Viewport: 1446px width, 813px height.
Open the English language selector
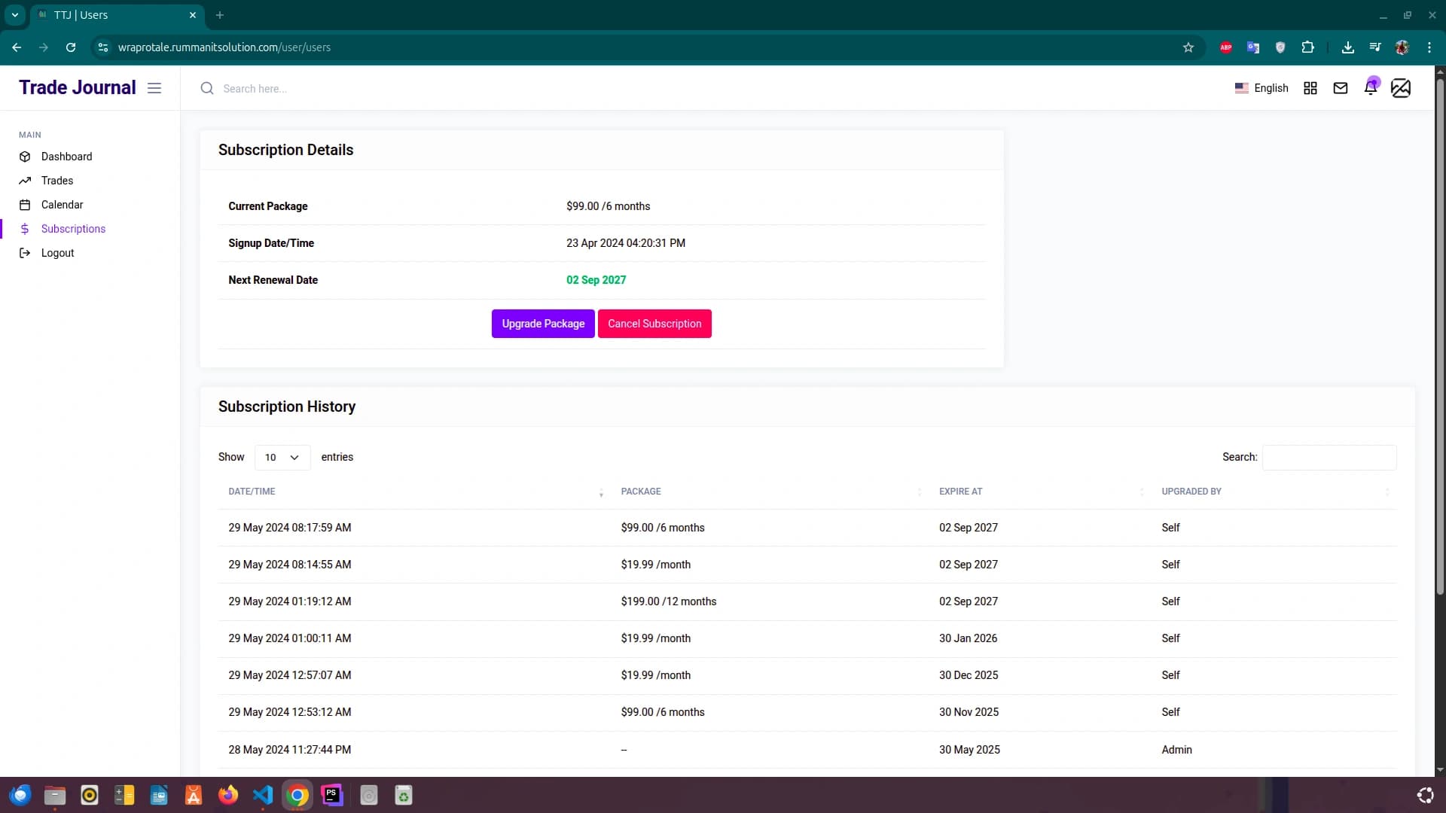coord(1261,88)
